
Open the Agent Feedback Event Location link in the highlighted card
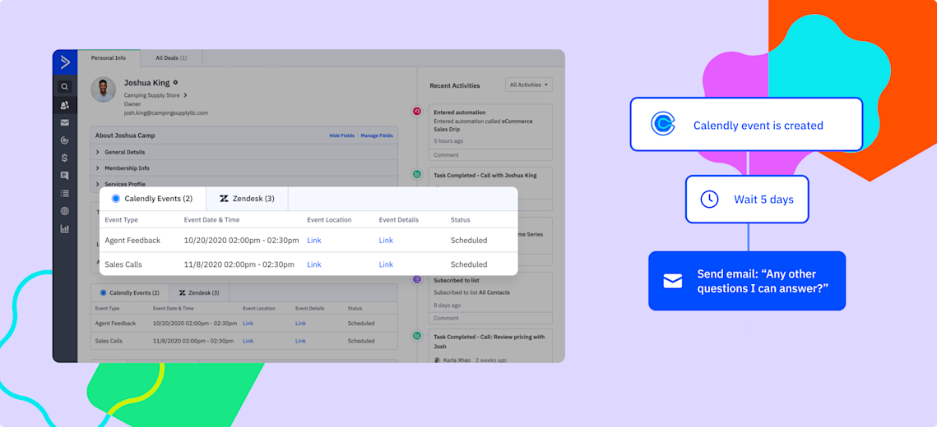314,241
